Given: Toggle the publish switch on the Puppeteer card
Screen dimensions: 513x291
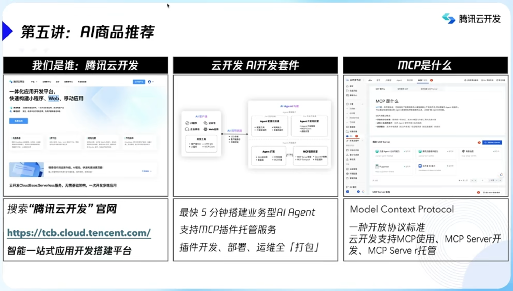Looking at the screenshot, I should (x=406, y=167).
